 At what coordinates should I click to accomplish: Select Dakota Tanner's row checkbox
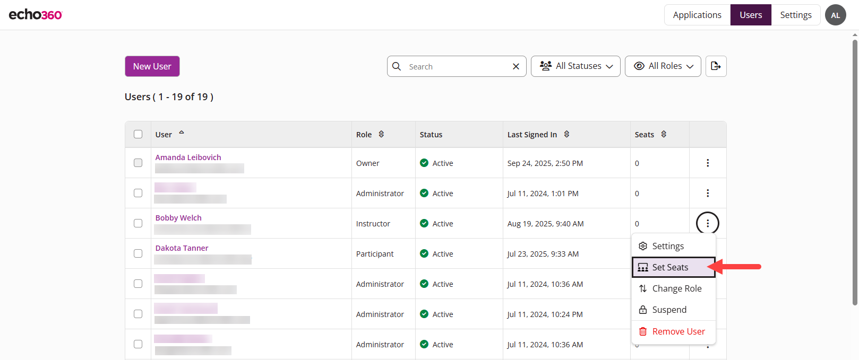point(138,253)
